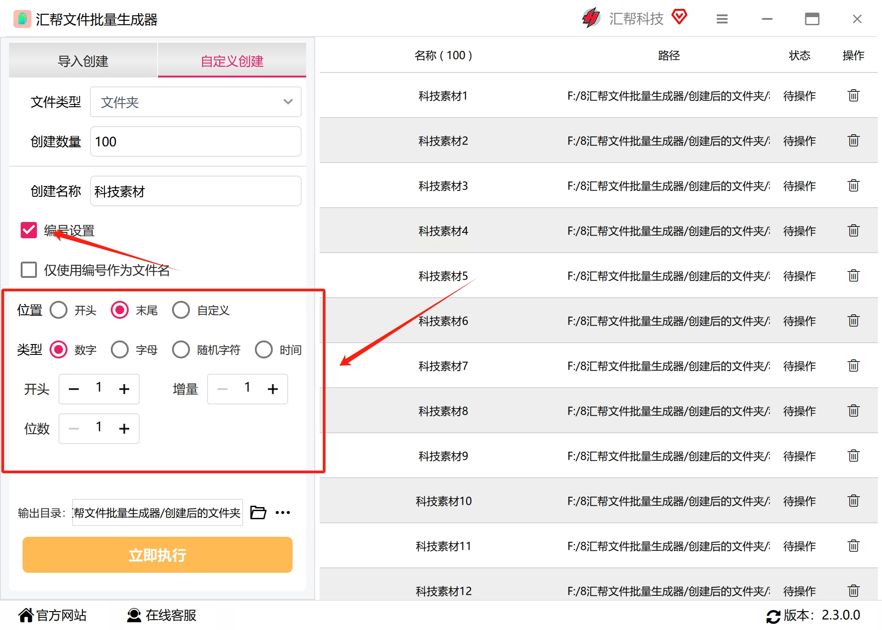Open the 官方网站 link

click(x=52, y=615)
